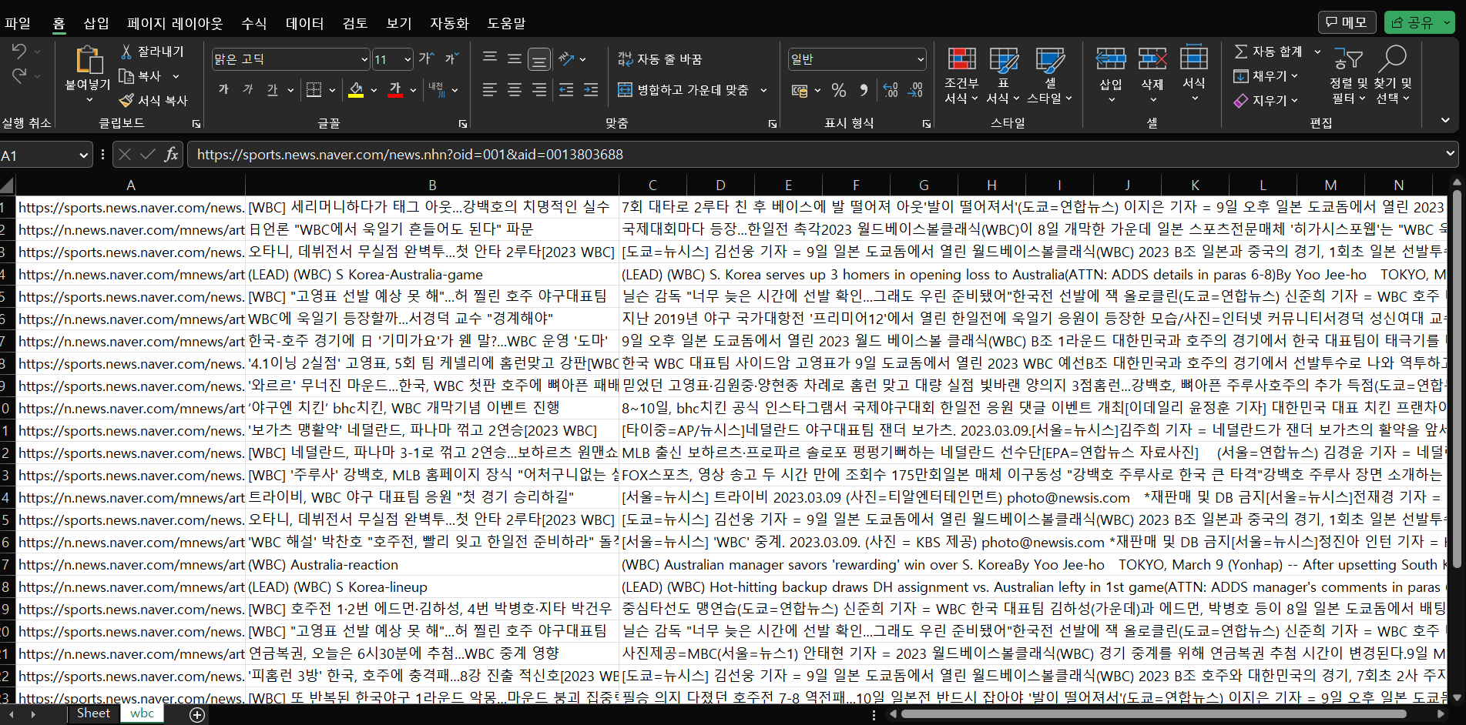The width and height of the screenshot is (1466, 725).
Task: Add new sheet with plus button
Action: click(x=197, y=715)
